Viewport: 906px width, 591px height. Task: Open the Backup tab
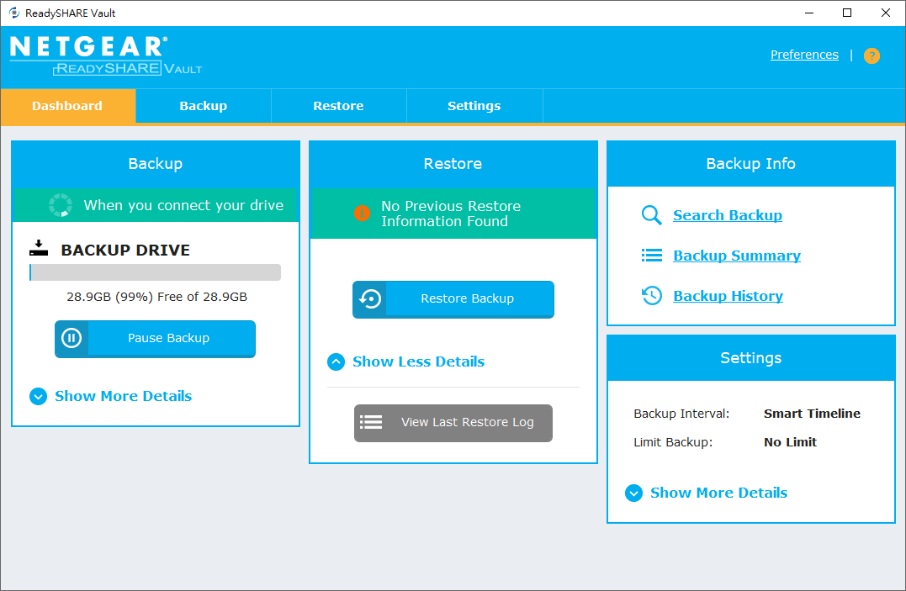(204, 106)
